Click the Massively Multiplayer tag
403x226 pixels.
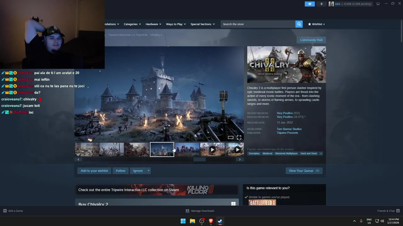click(286, 153)
